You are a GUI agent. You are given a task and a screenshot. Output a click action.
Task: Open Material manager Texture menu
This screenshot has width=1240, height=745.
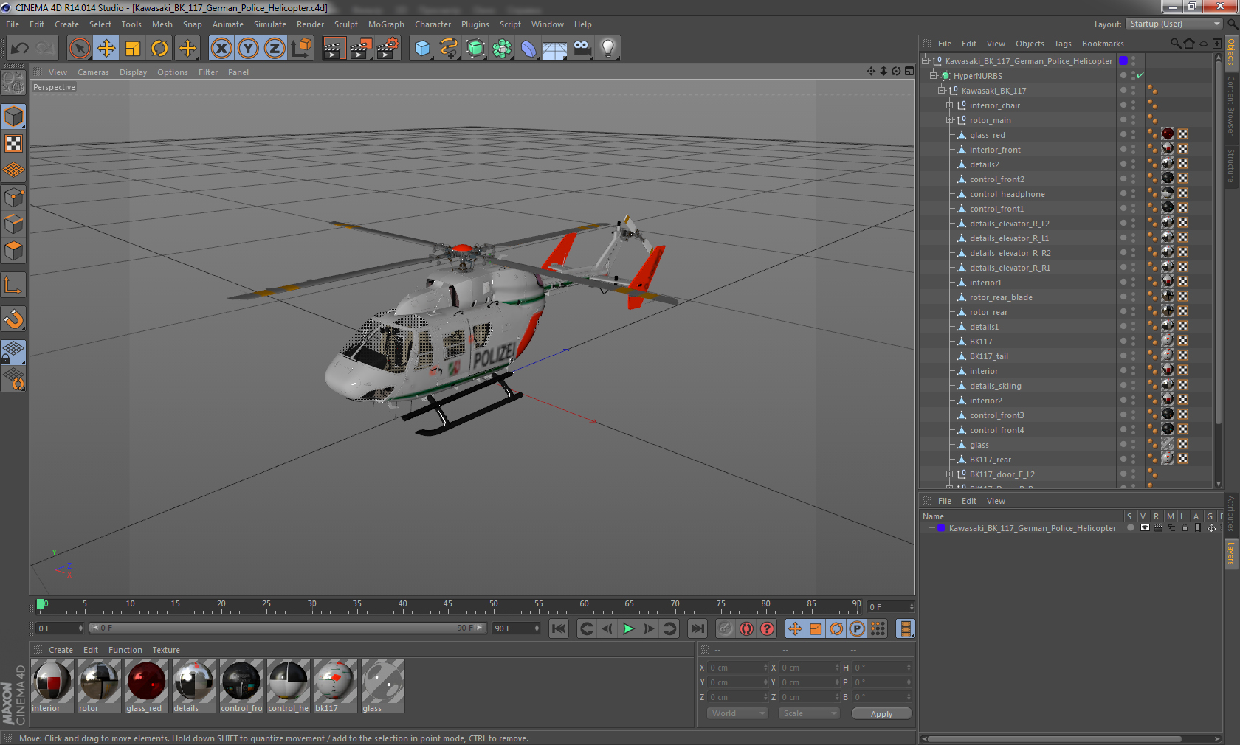166,650
